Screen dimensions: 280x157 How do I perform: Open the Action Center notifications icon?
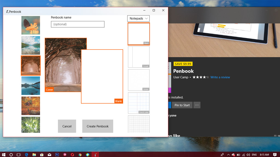(x=275, y=155)
